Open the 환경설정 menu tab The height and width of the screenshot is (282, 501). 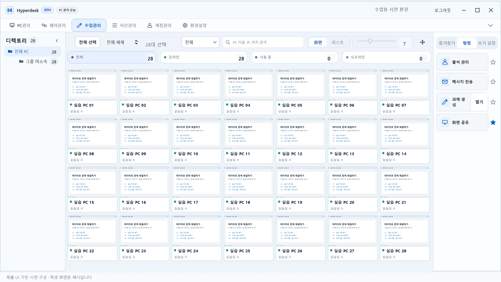click(195, 26)
